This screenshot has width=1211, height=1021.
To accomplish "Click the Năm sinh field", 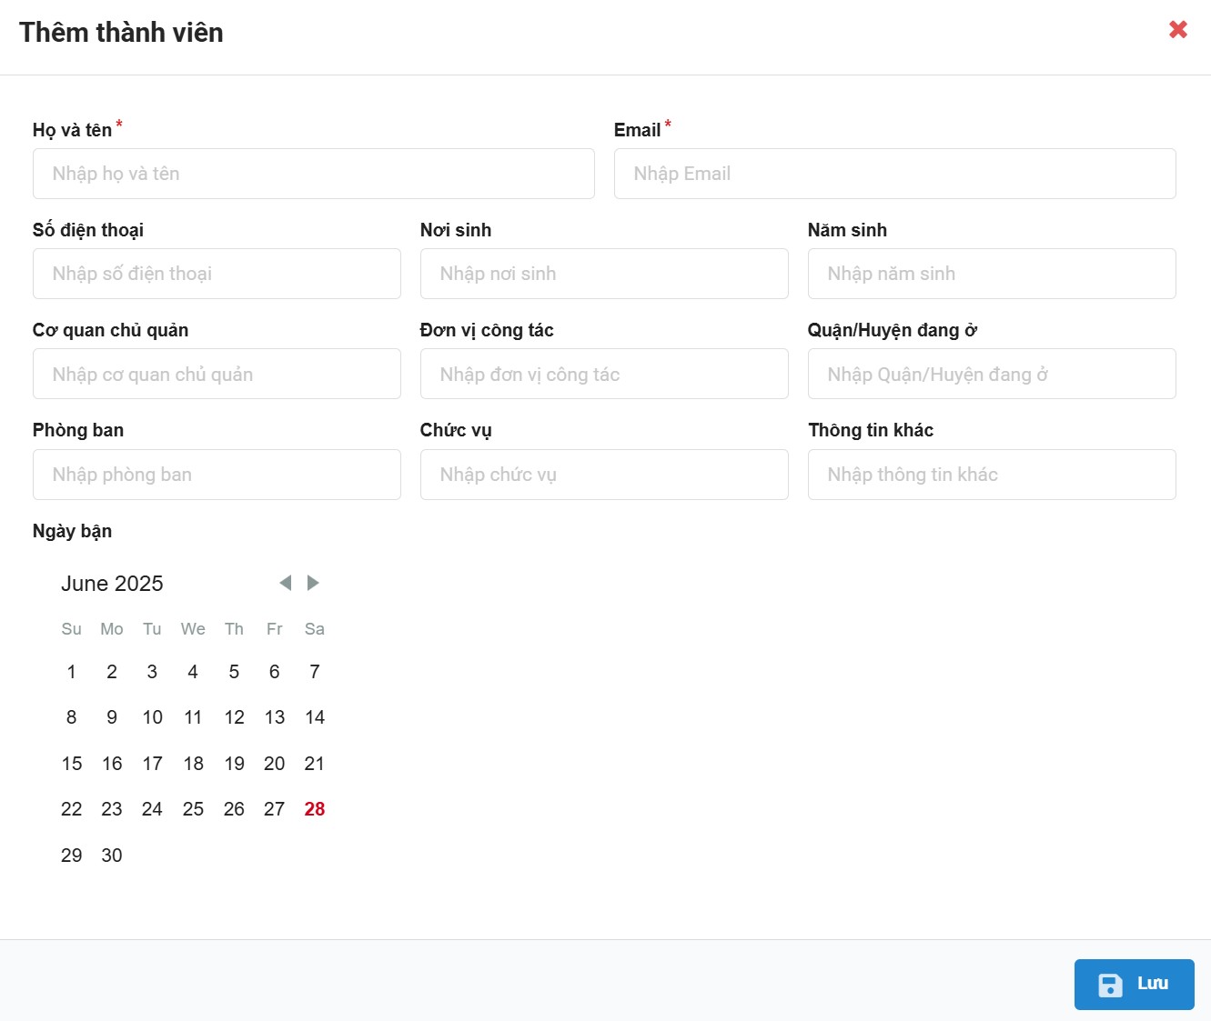I will [x=992, y=274].
